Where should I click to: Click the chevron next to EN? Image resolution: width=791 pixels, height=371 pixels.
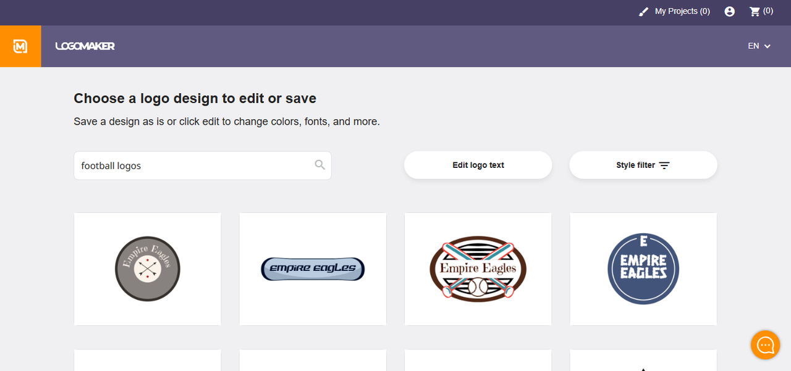pos(768,46)
